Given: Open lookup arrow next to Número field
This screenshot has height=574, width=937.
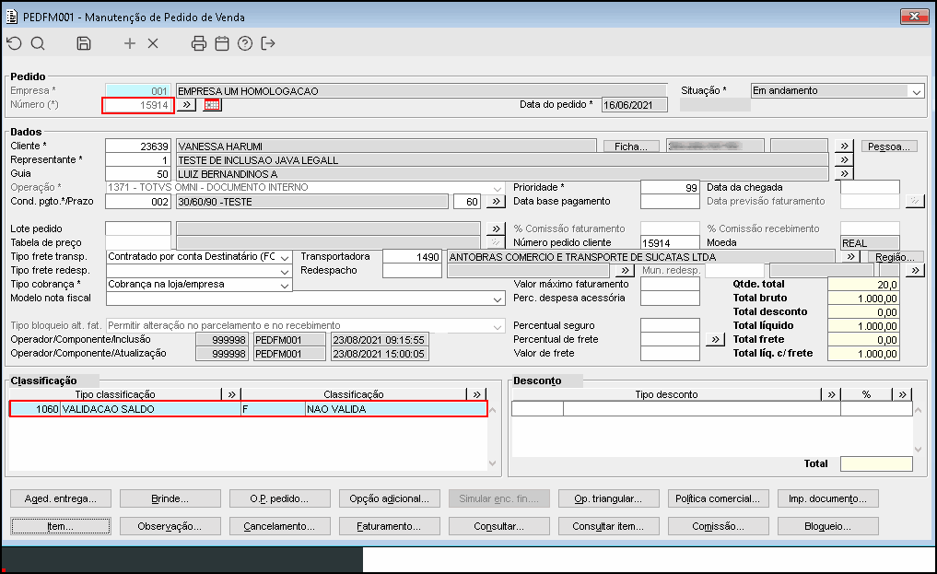Looking at the screenshot, I should [x=185, y=105].
